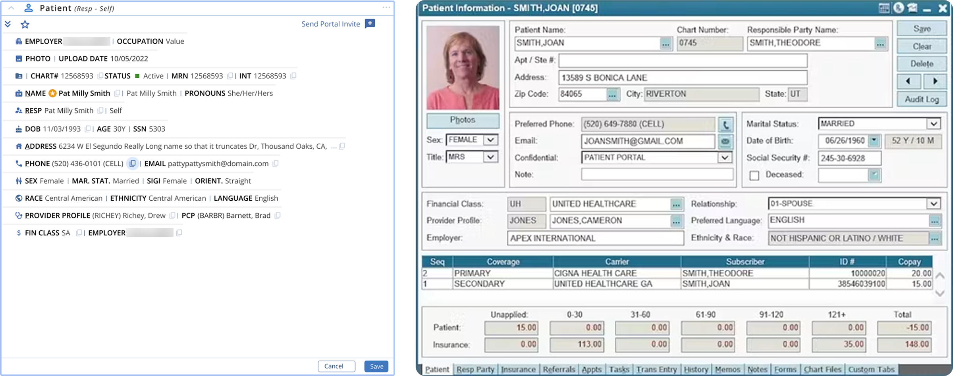
Task: Open Zip Code lookup ellipsis button
Action: click(x=612, y=94)
